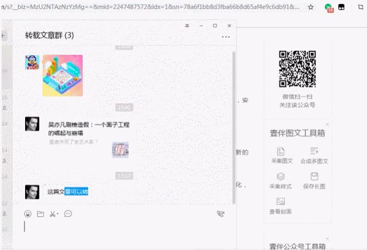This screenshot has width=367, height=250.
Task: Click the sender avatar beside the article card
Action: point(32,124)
